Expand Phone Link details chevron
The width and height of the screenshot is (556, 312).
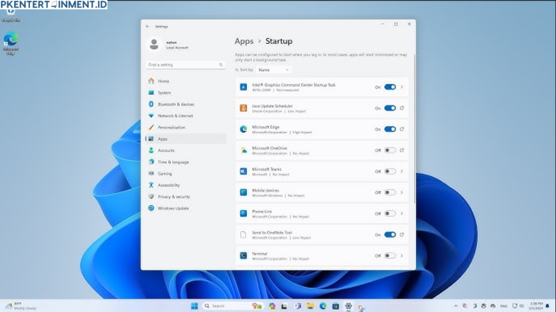(402, 214)
